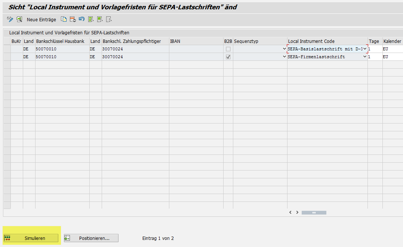
Task: Click the display/change toggle pencil icon
Action: (10, 19)
